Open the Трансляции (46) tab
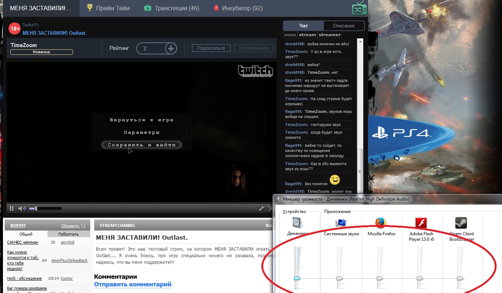 tap(172, 8)
